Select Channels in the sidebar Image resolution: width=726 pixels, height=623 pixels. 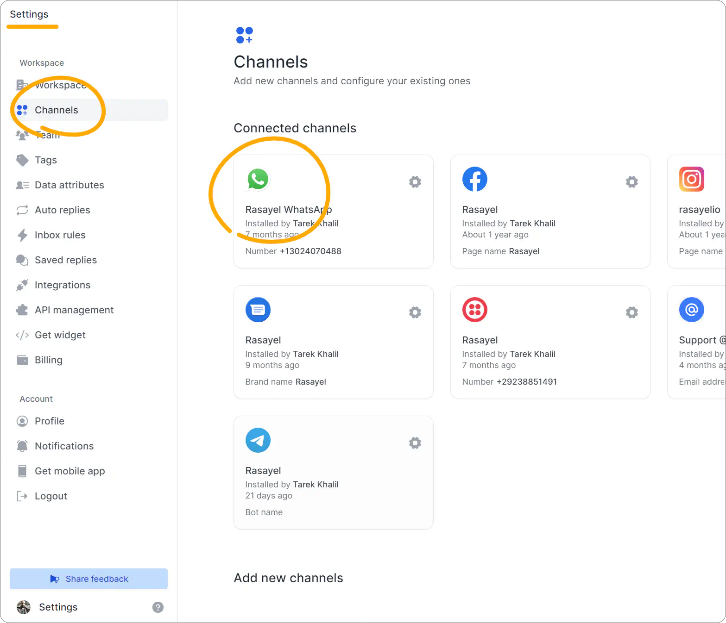(x=88, y=110)
